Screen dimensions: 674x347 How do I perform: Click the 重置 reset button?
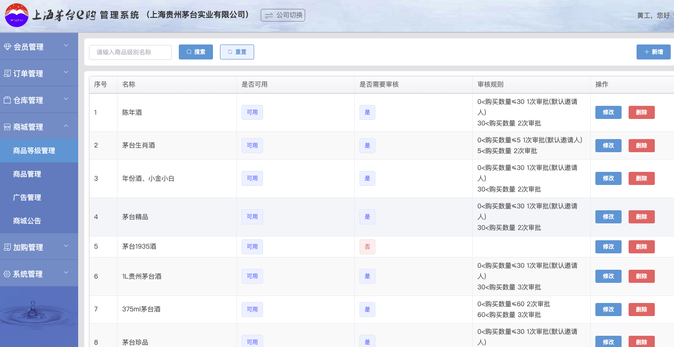coord(237,52)
